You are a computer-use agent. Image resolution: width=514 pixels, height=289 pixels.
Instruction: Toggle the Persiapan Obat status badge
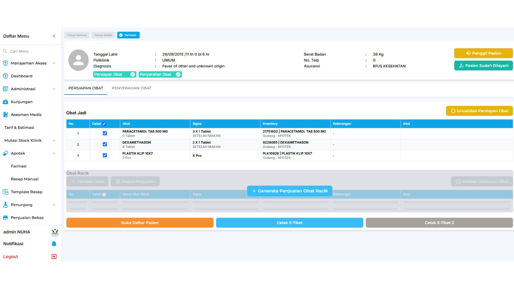point(115,74)
